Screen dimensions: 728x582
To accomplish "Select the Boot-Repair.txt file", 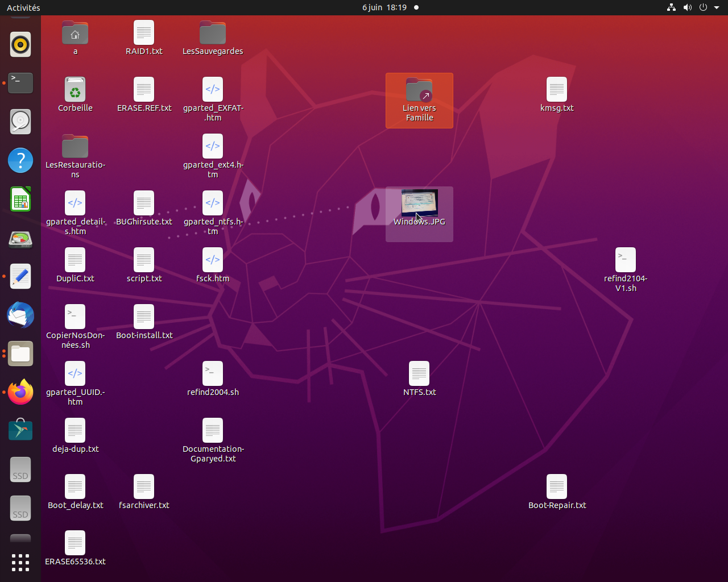I will pyautogui.click(x=557, y=487).
